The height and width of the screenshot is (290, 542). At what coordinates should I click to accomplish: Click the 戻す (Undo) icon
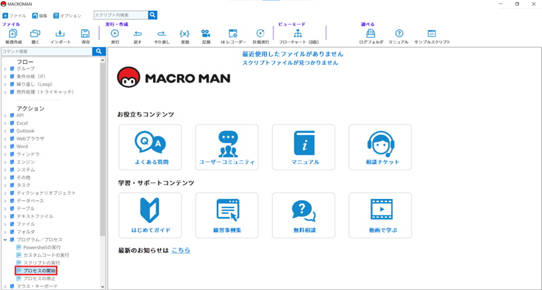pos(138,33)
